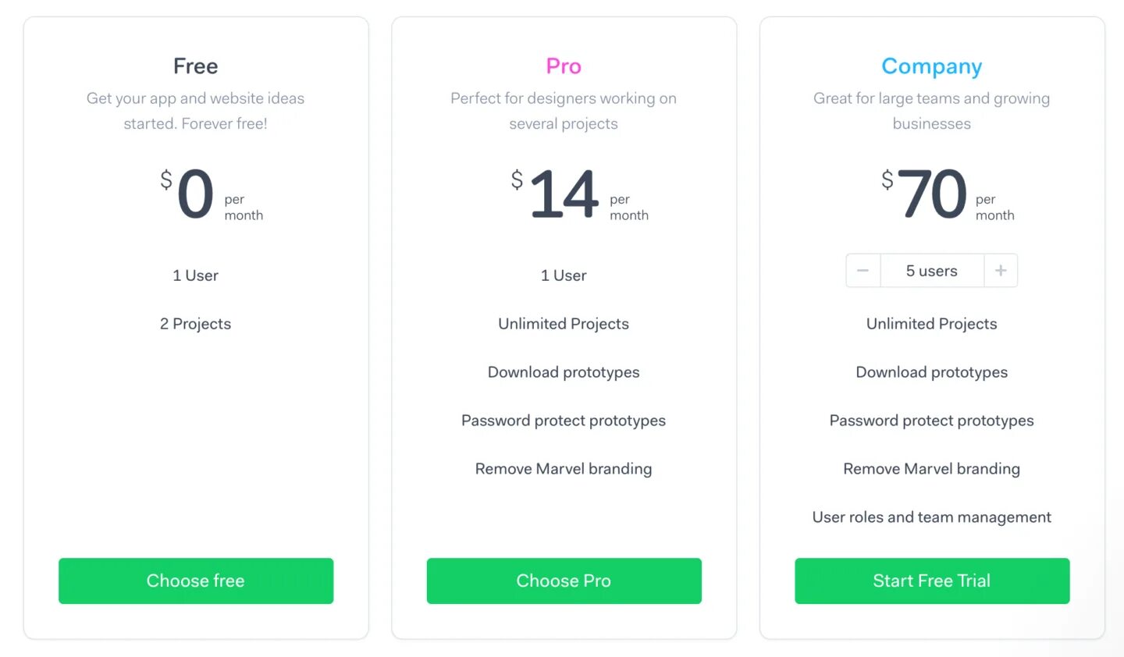Click "Unlimited Projects" in the Pro plan
The height and width of the screenshot is (657, 1124).
(x=564, y=324)
